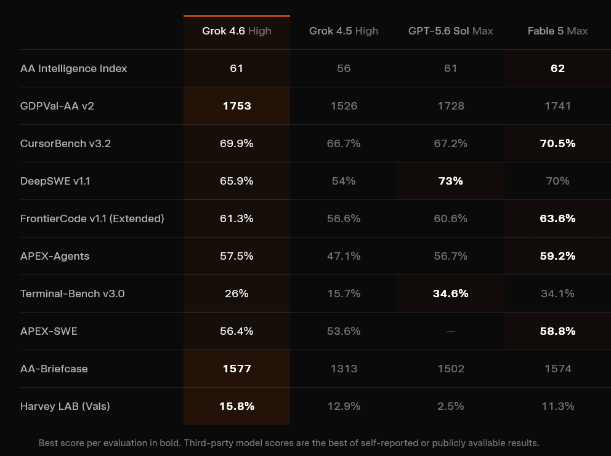Click the Terminal-Bench v3.0 row label
The image size is (611, 456).
coord(73,294)
